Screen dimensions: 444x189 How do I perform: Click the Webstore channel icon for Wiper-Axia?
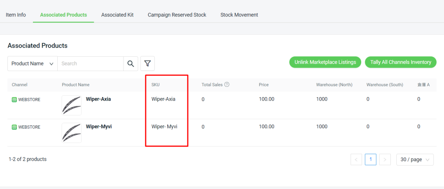pyautogui.click(x=14, y=100)
